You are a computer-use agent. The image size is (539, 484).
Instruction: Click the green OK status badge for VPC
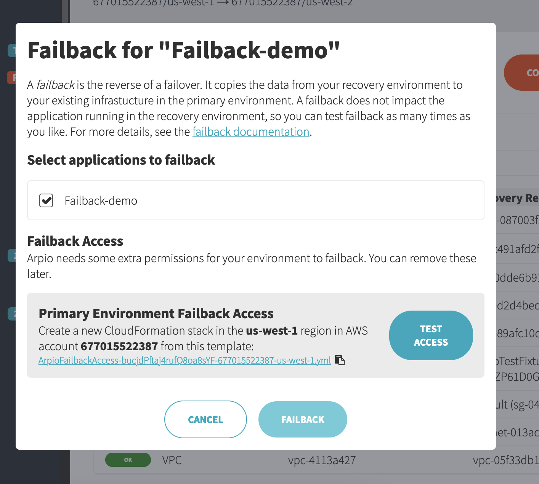(x=128, y=460)
